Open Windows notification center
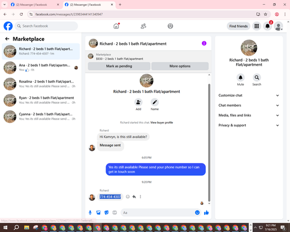This screenshot has height=232, width=290. 283,227
